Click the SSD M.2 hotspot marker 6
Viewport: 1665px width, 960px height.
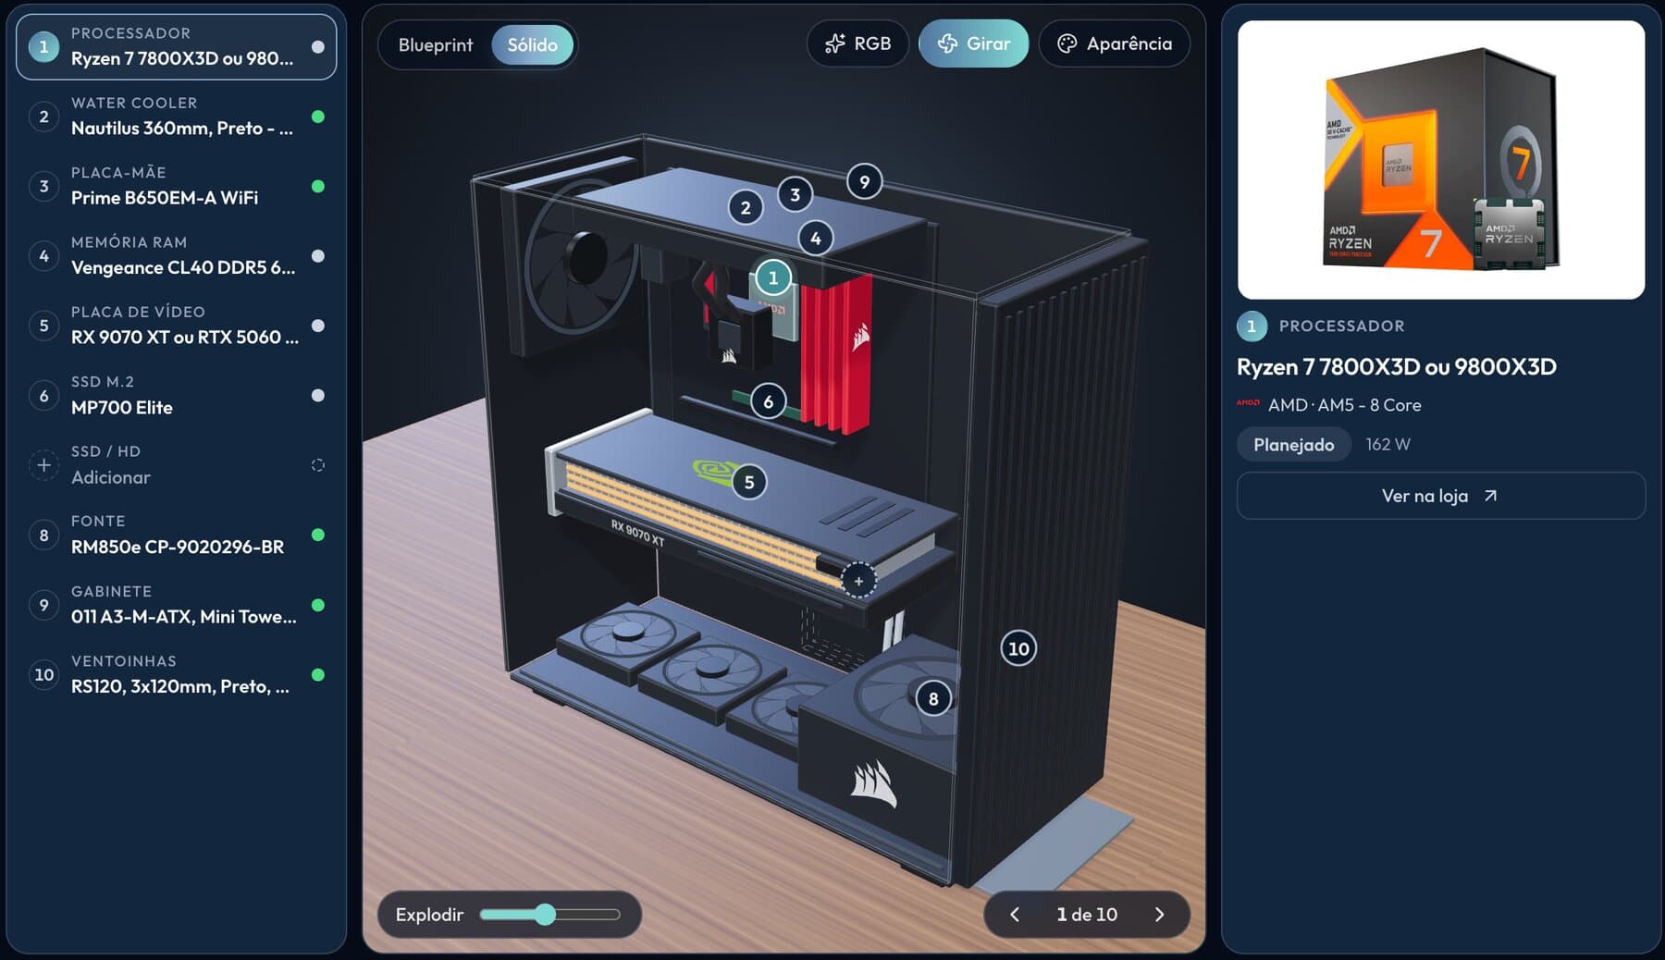click(768, 401)
